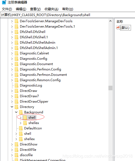
Task: Open the 收藏夹(A) menu
Action: [x=52, y=9]
